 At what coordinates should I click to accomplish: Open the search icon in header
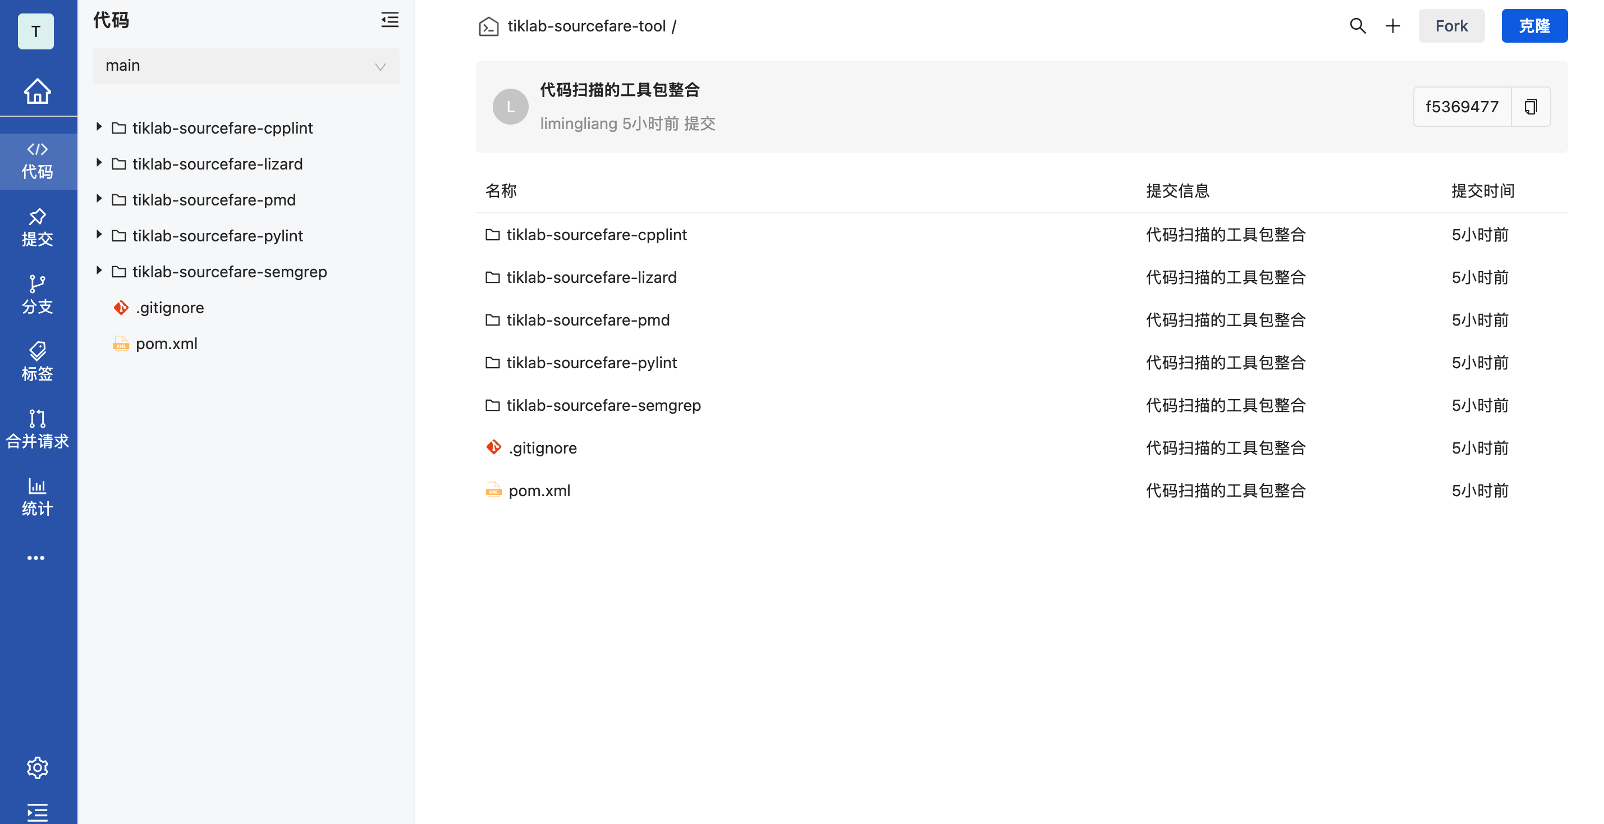(1358, 26)
